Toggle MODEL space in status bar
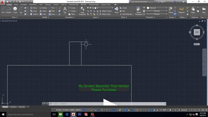Viewport: 208px width, 117px height. pyautogui.click(x=78, y=110)
